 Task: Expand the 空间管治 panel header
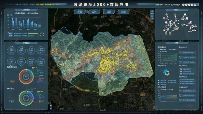(26, 10)
